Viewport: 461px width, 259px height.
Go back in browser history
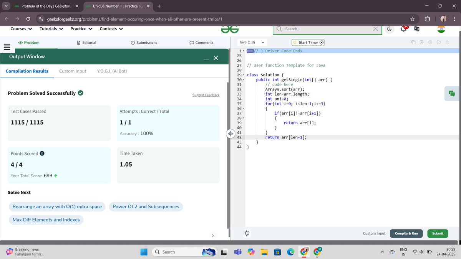(x=7, y=19)
